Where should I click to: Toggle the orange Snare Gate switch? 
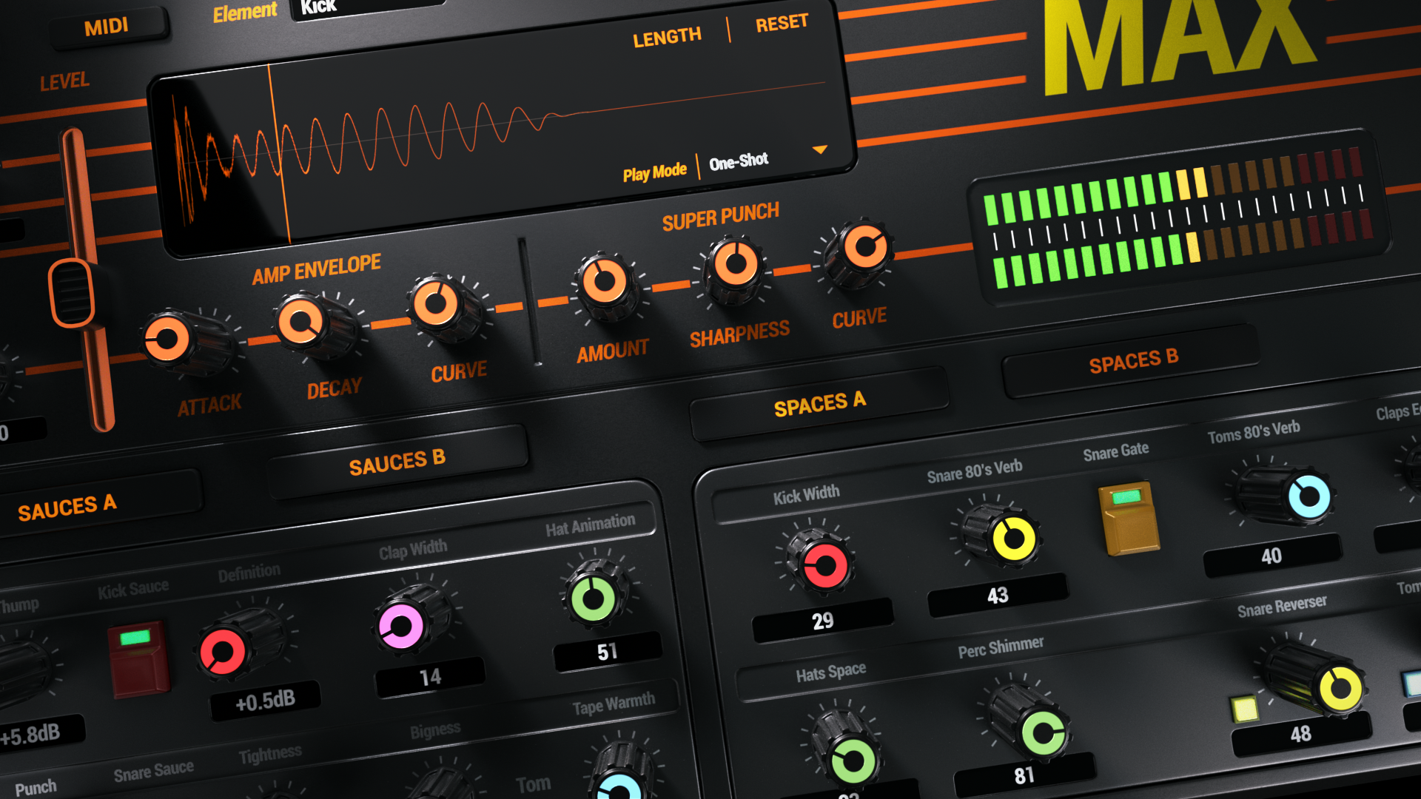[x=1129, y=518]
